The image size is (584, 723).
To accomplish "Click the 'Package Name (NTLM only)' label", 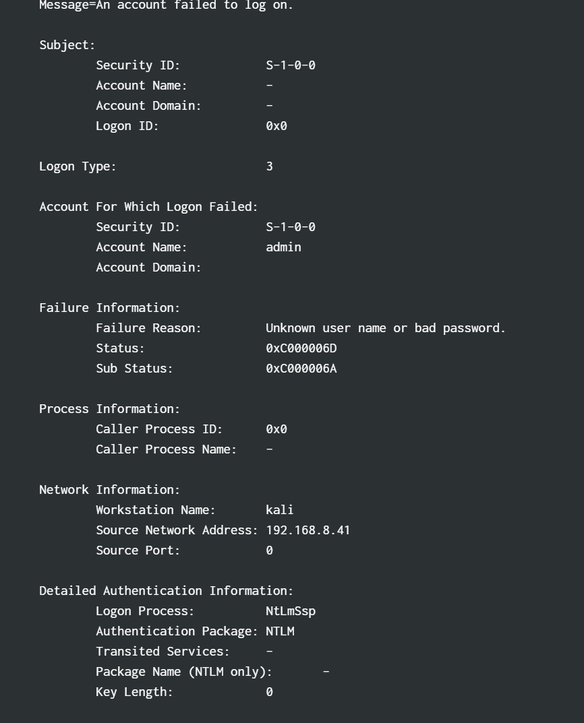I will pyautogui.click(x=184, y=672).
